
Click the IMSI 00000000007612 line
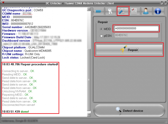pyautogui.click(x=18, y=24)
